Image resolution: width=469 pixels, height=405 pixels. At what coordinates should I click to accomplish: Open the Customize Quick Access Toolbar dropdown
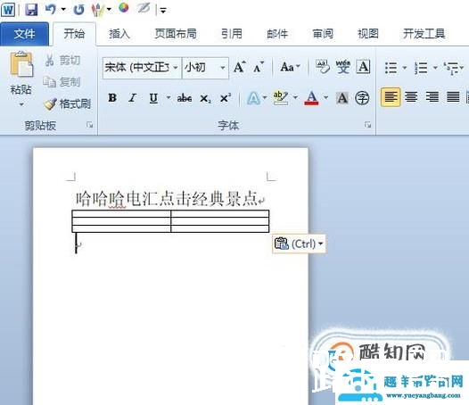(x=163, y=11)
